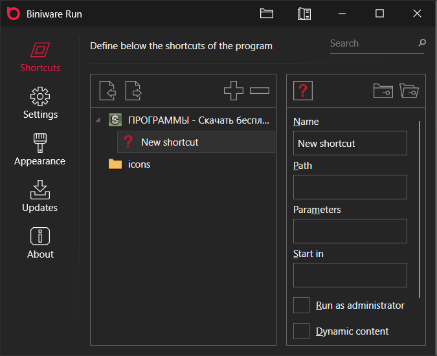Add a new shortcut with plus icon
The width and height of the screenshot is (437, 356).
(x=234, y=91)
